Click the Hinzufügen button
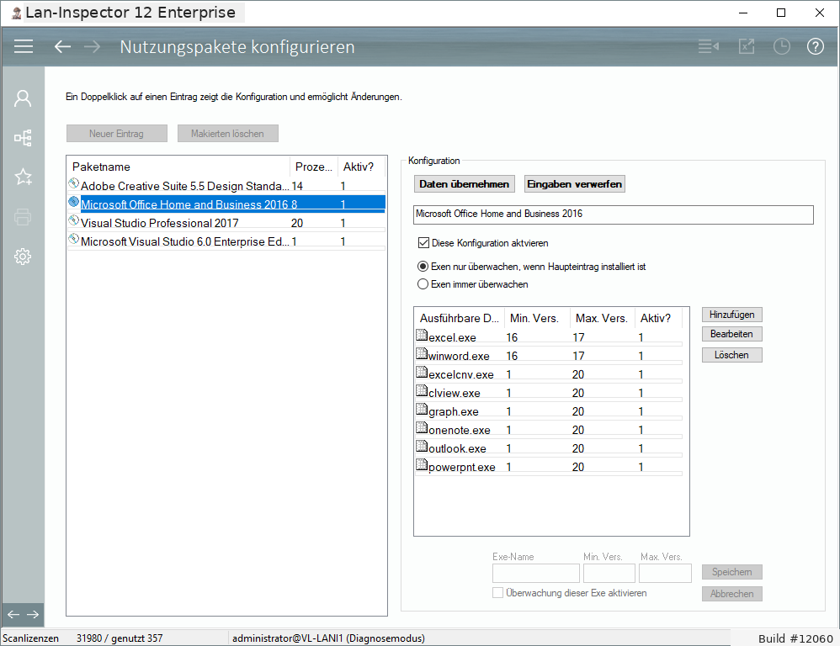This screenshot has width=840, height=646. 731,315
